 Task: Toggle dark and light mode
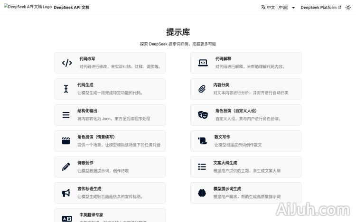(348, 8)
